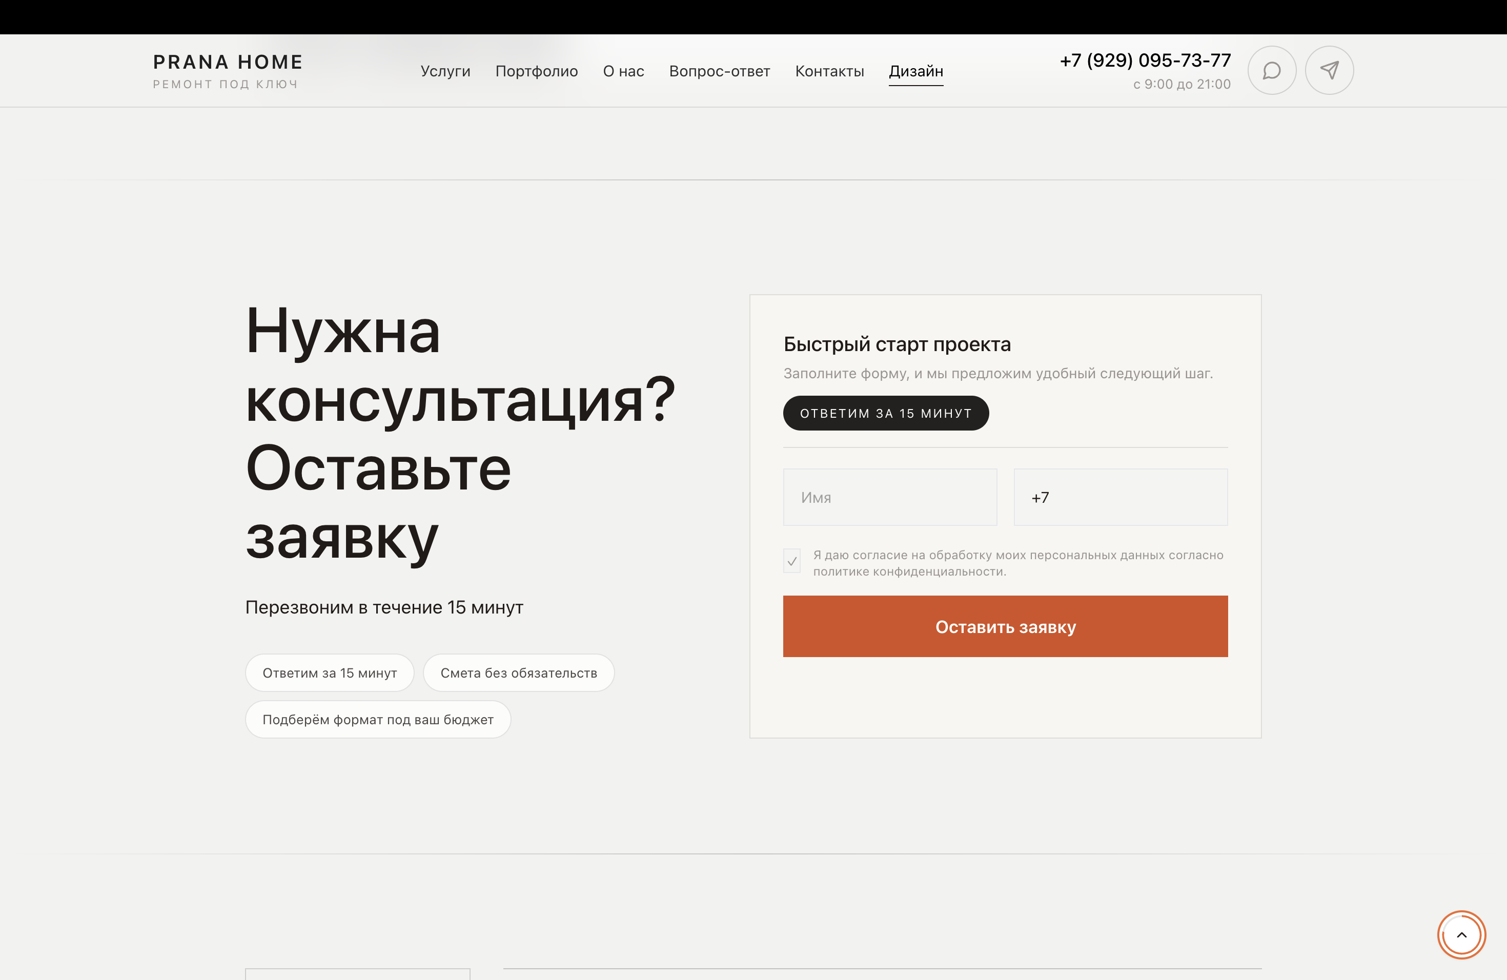Click the +7 phone input field
Image resolution: width=1507 pixels, height=980 pixels.
[x=1120, y=497]
